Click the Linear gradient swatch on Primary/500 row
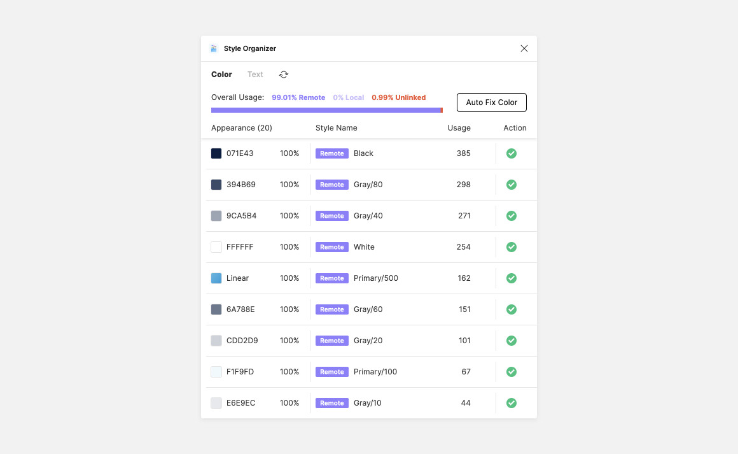 (x=216, y=278)
